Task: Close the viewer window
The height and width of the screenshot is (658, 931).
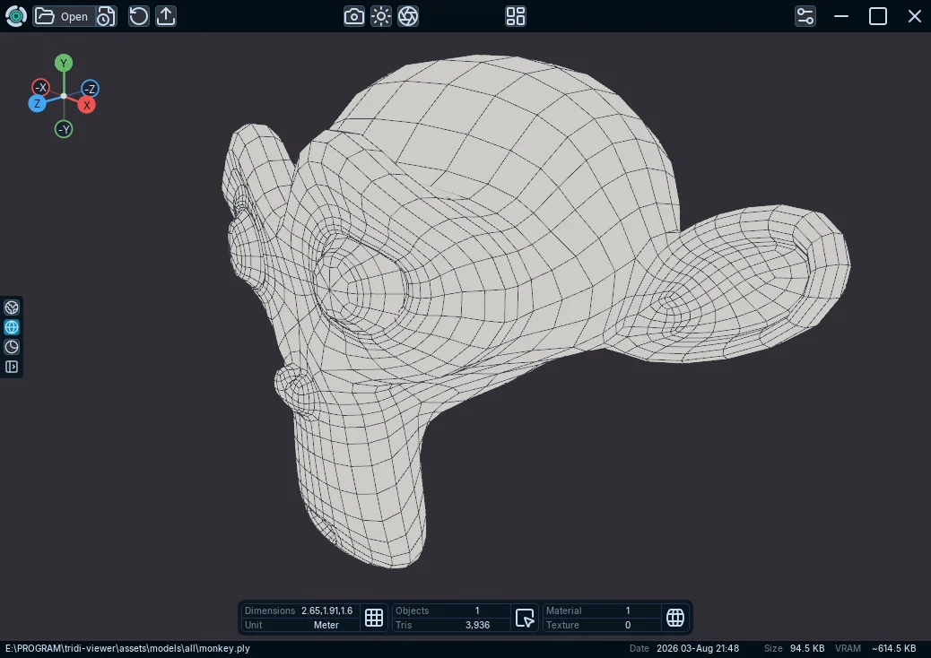Action: point(914,16)
